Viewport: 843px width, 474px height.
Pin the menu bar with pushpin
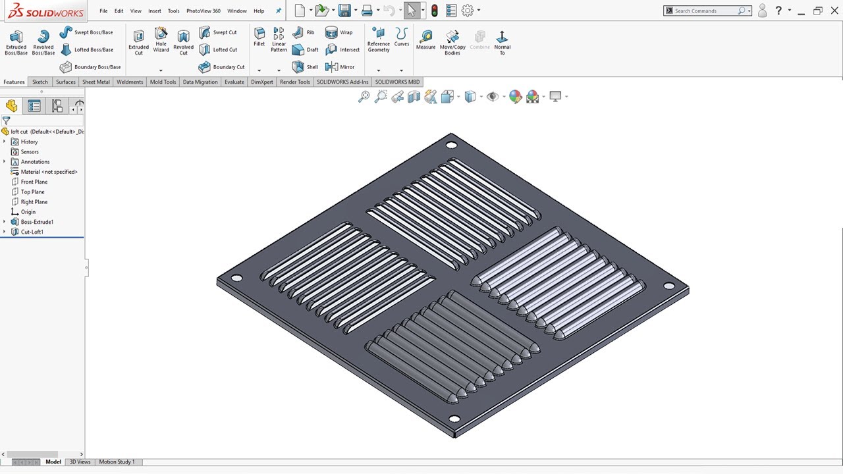[279, 11]
